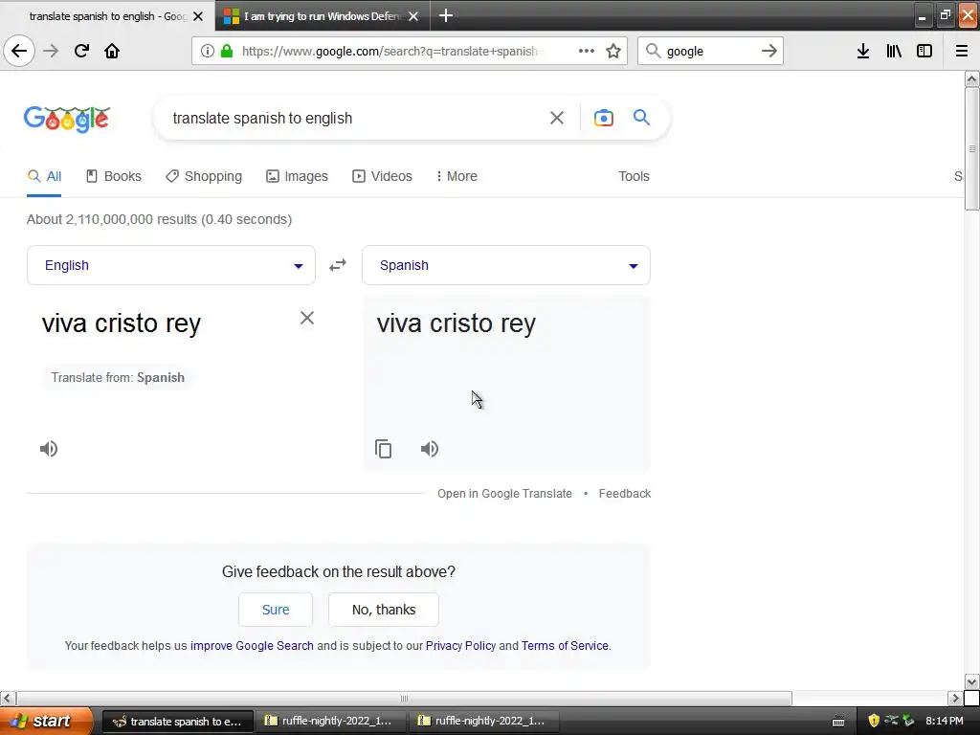This screenshot has height=735, width=980.
Task: Open the Downloads panel
Action: (x=863, y=51)
